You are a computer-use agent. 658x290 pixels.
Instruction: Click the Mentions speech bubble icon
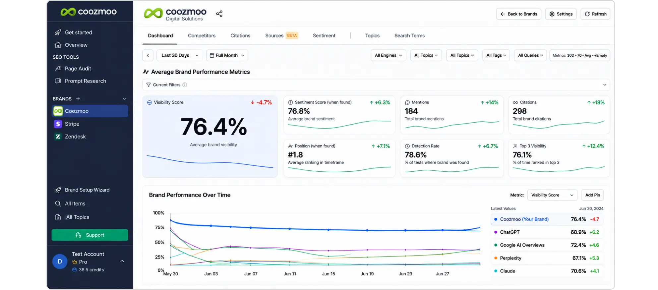pyautogui.click(x=407, y=102)
